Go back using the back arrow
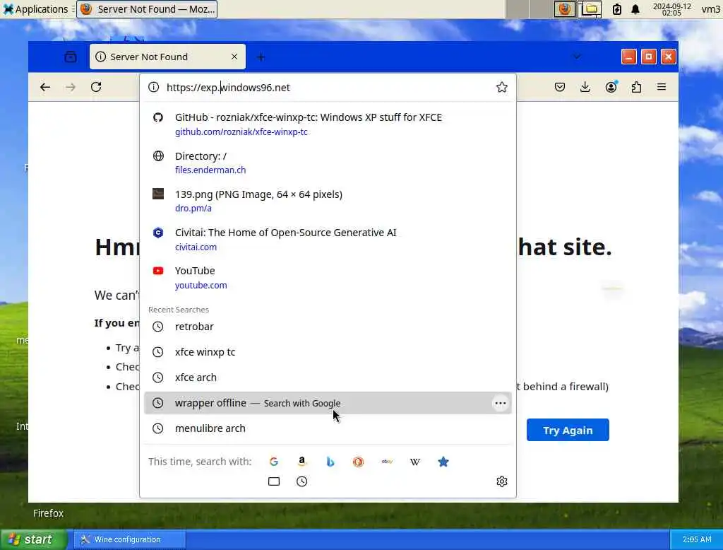723x550 pixels. coord(44,87)
